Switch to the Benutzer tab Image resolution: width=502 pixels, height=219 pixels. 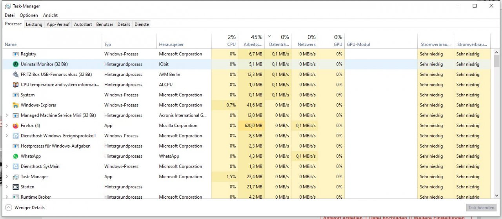(105, 24)
